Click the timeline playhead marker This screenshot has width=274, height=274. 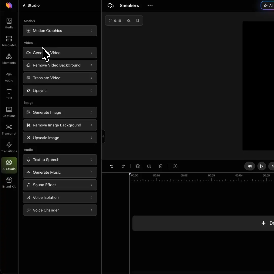pyautogui.click(x=130, y=174)
